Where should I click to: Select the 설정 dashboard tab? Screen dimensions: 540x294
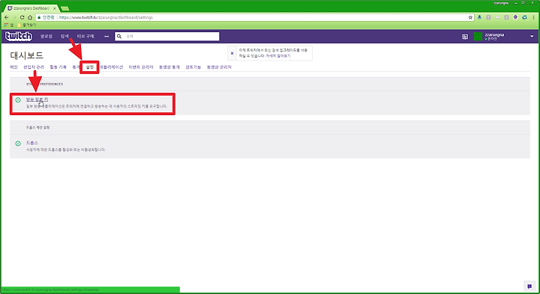click(90, 67)
